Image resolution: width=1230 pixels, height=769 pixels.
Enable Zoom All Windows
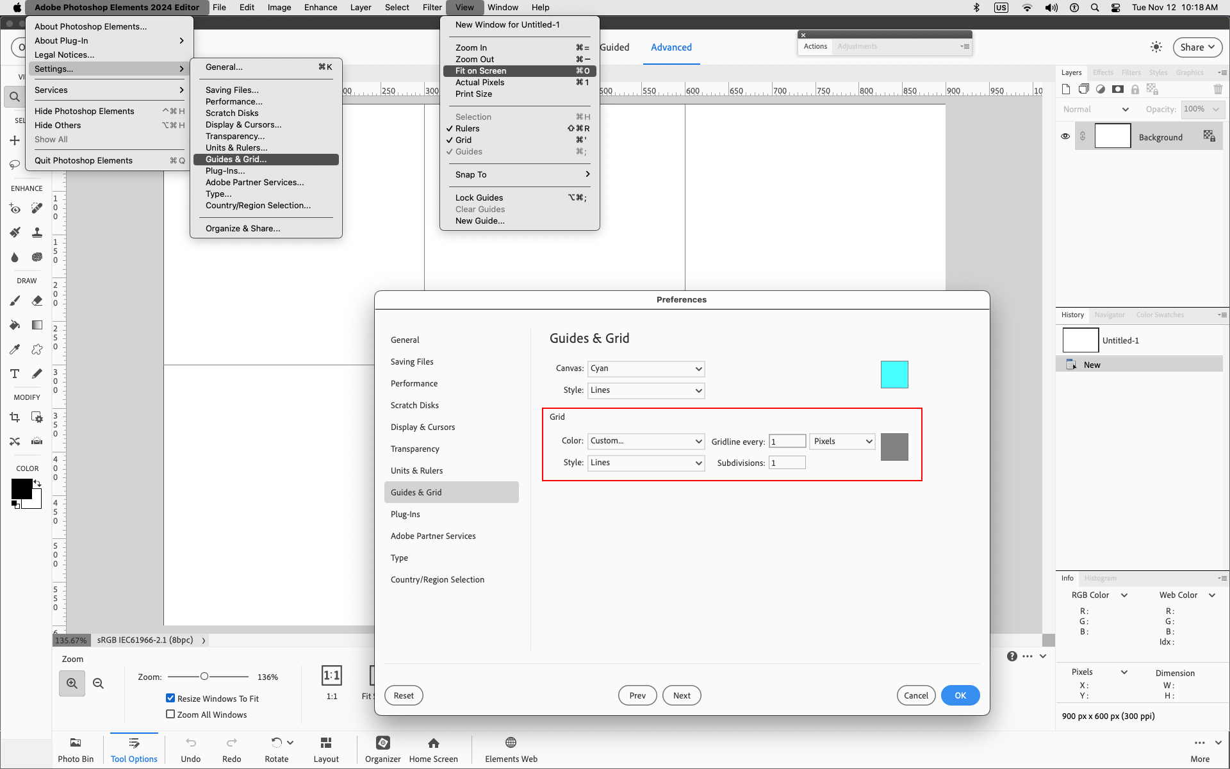(170, 713)
